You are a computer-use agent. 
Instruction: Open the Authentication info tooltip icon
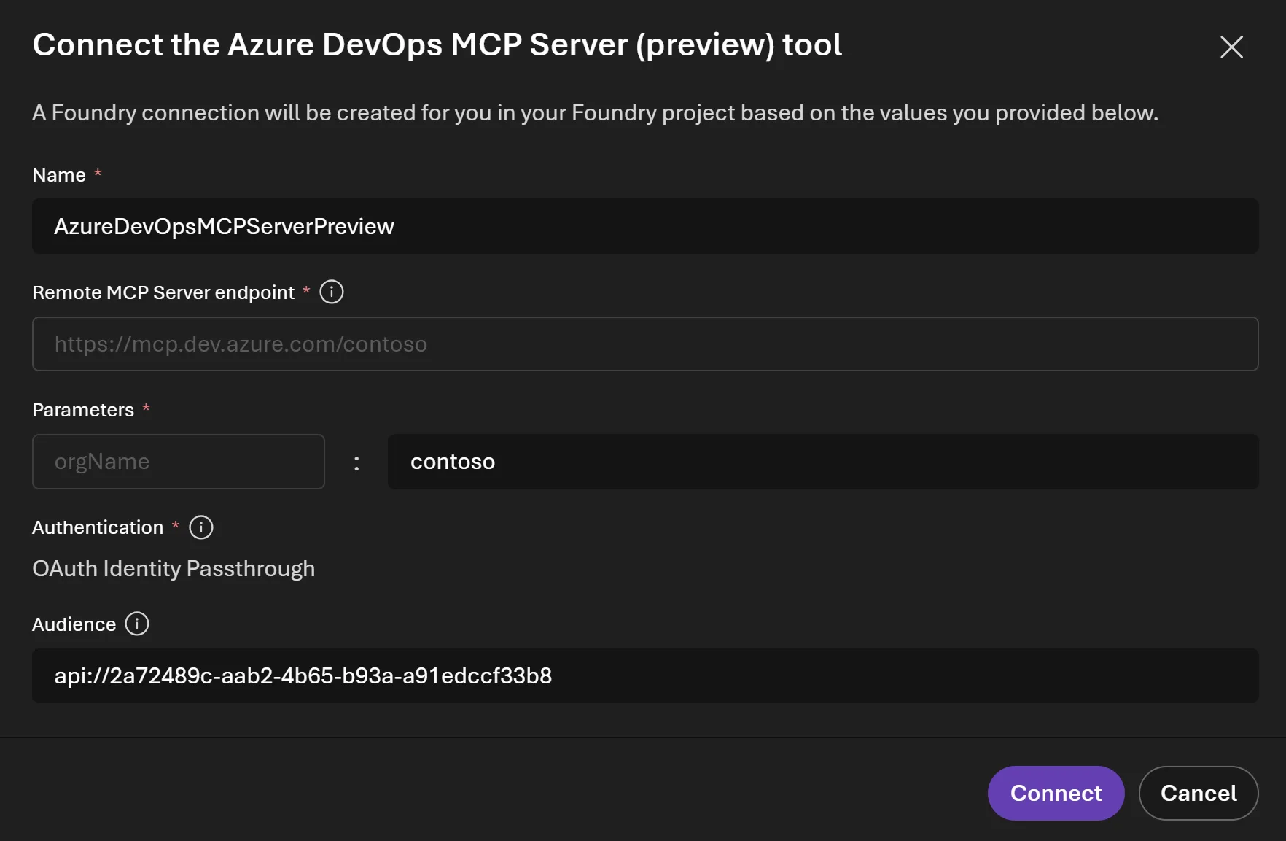pos(201,527)
